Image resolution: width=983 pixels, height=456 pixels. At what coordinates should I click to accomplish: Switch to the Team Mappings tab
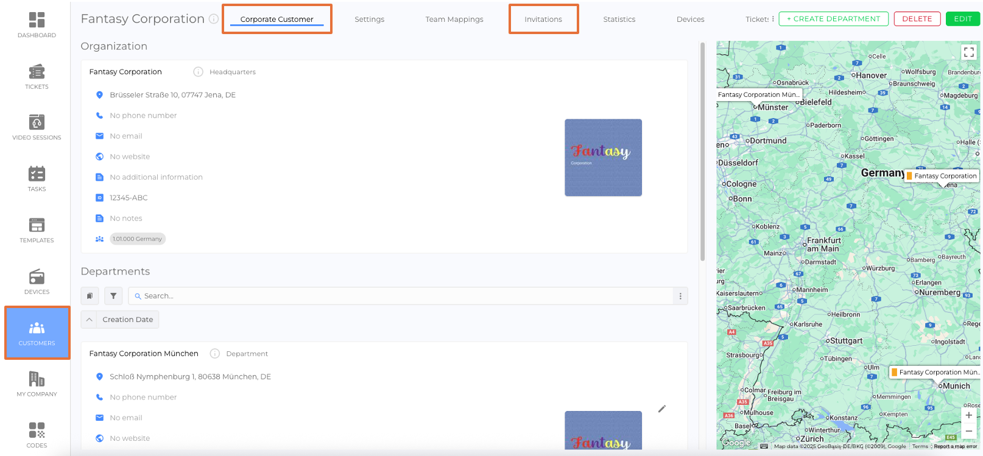coord(454,19)
